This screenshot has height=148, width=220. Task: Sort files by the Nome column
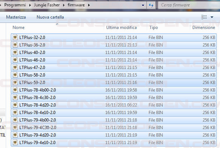point(19,28)
